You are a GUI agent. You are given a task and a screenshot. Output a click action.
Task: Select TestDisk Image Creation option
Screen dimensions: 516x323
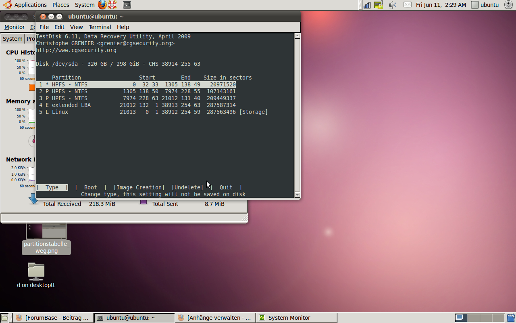coord(139,187)
